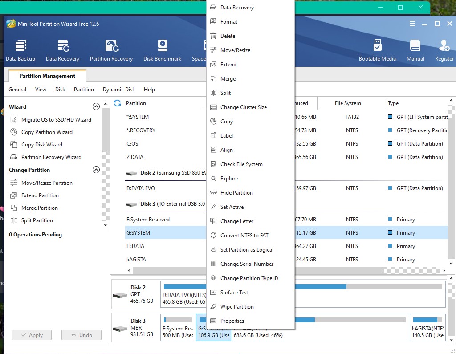Screen dimensions: 456x354
Task: Open the General menu
Action: (x=17, y=90)
